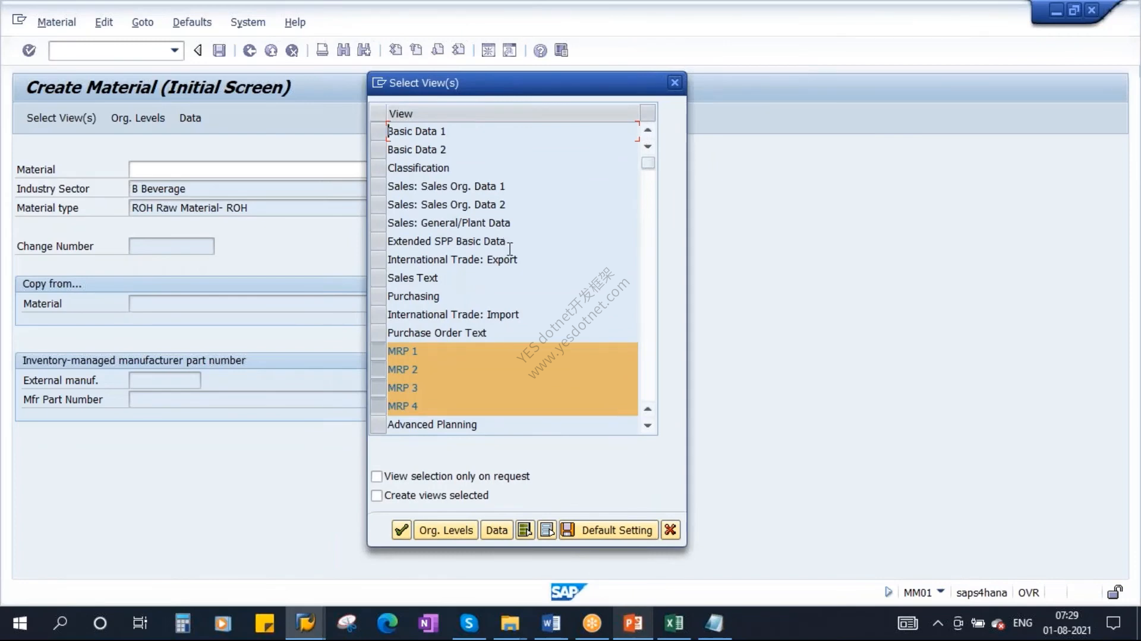This screenshot has width=1141, height=641.
Task: Toggle the row selector for Advanced Planning
Action: pyautogui.click(x=378, y=424)
